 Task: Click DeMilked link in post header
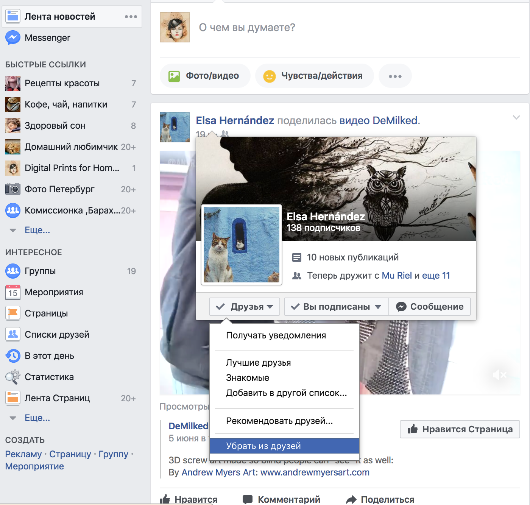click(x=395, y=120)
